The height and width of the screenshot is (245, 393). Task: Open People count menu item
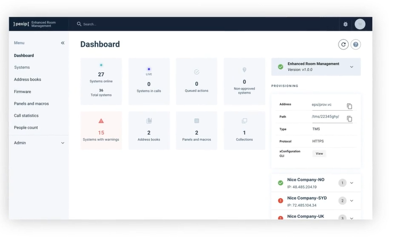pos(26,127)
